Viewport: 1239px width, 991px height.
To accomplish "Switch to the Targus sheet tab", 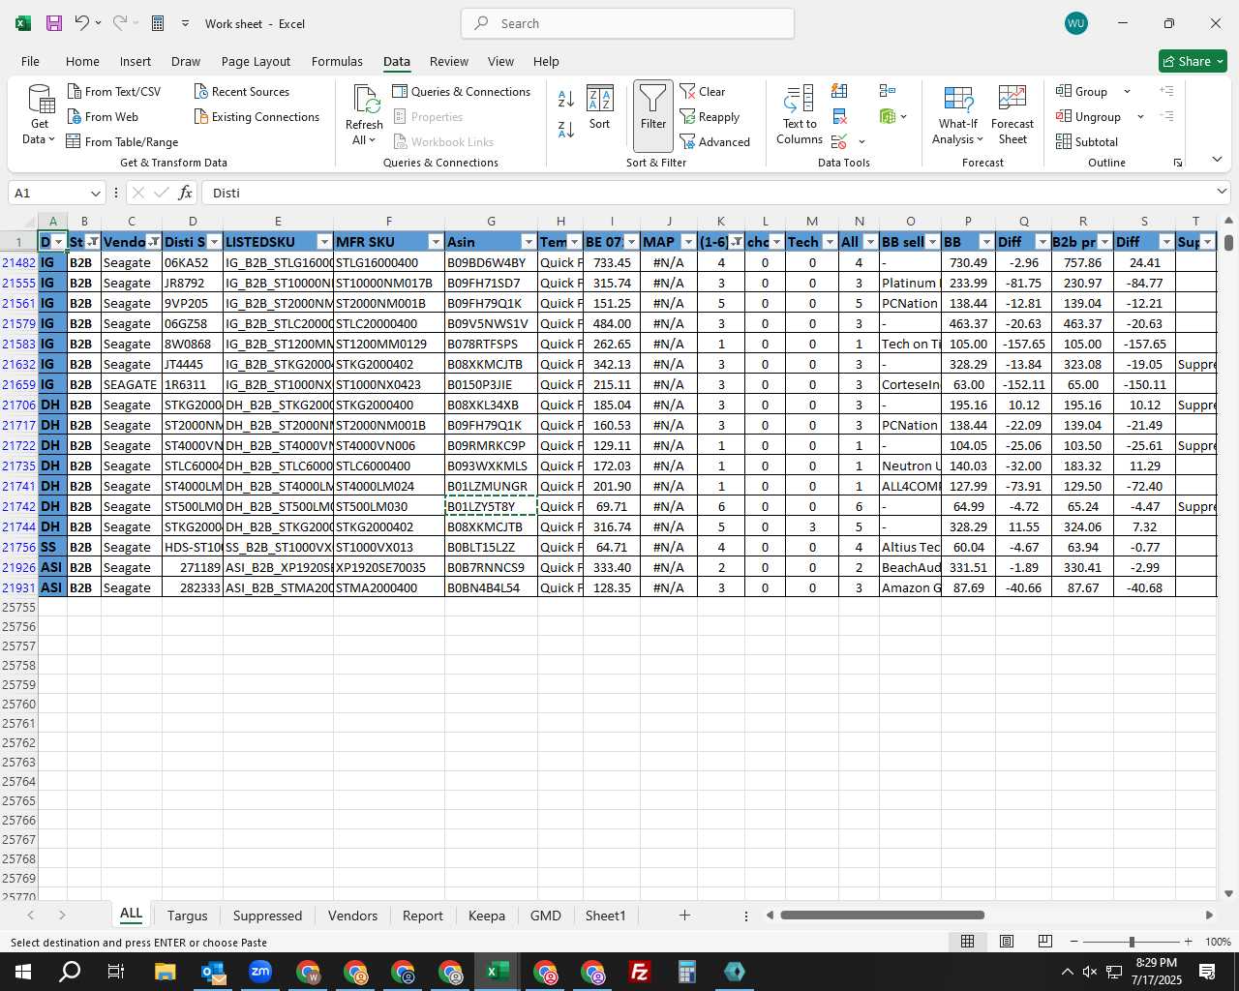I will [187, 916].
